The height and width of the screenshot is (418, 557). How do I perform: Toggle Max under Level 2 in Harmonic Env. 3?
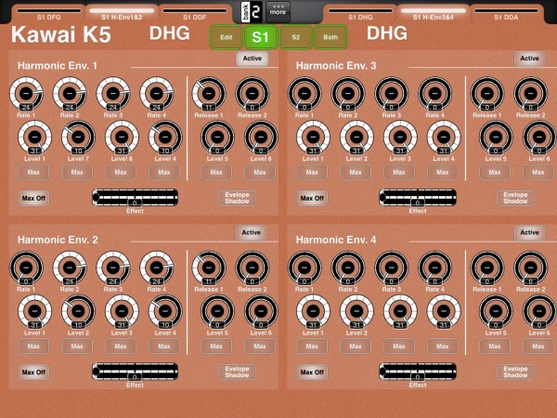[356, 173]
